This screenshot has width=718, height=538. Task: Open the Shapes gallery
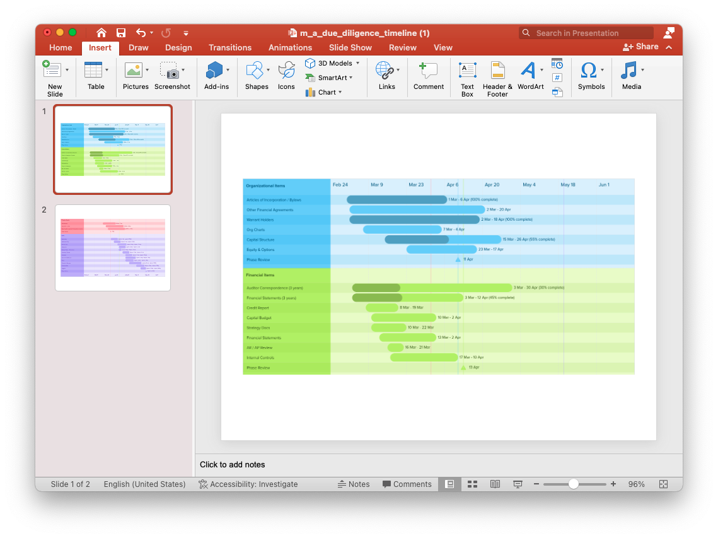click(x=257, y=76)
